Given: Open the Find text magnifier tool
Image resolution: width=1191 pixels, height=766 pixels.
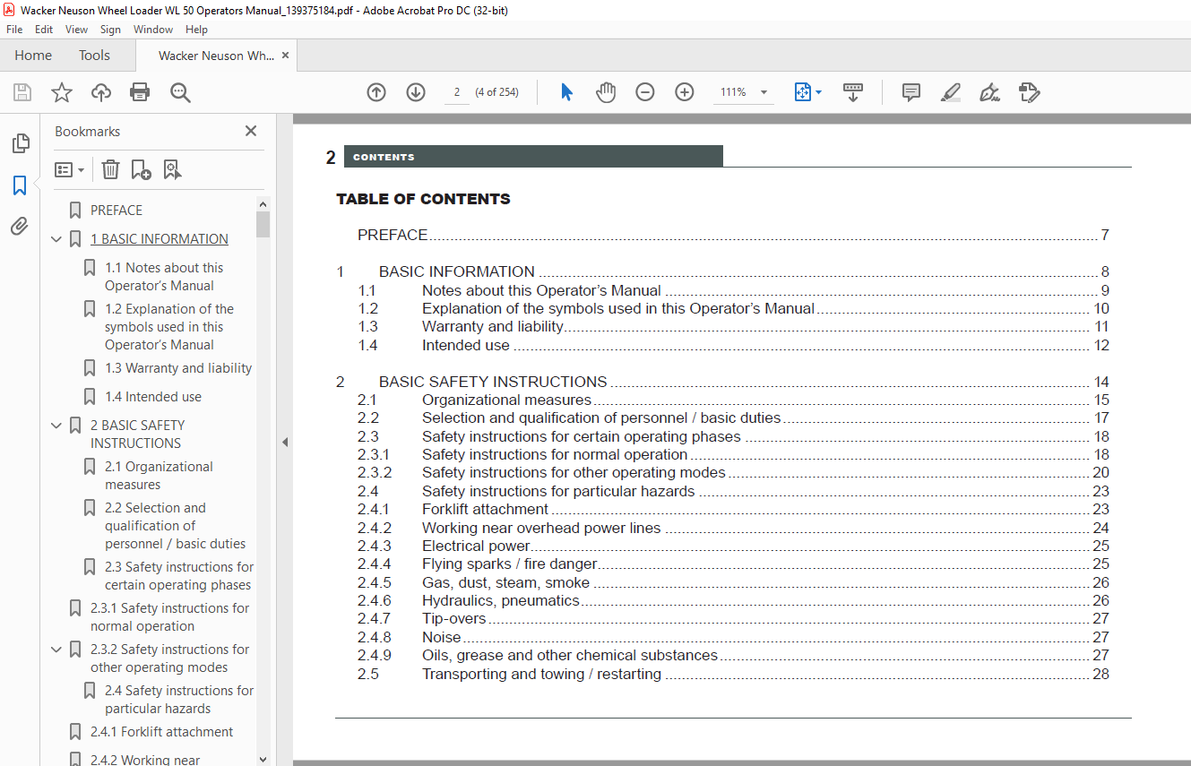Looking at the screenshot, I should pos(181,92).
